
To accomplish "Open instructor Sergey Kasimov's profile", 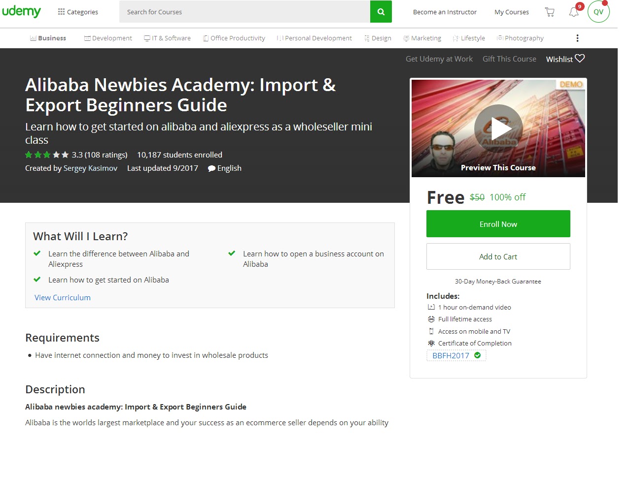I will pyautogui.click(x=90, y=168).
